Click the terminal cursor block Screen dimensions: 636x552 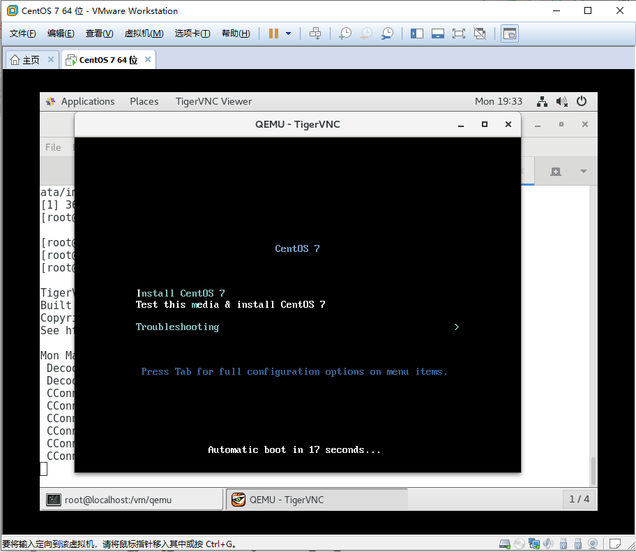(x=44, y=469)
